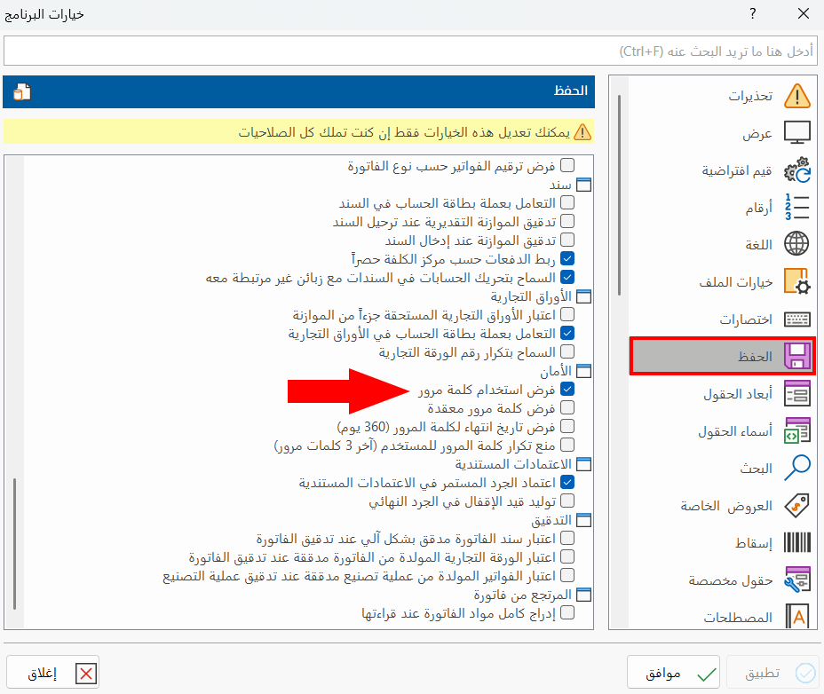Collapse the bond (سند) section
824x694 pixels.
(x=582, y=183)
